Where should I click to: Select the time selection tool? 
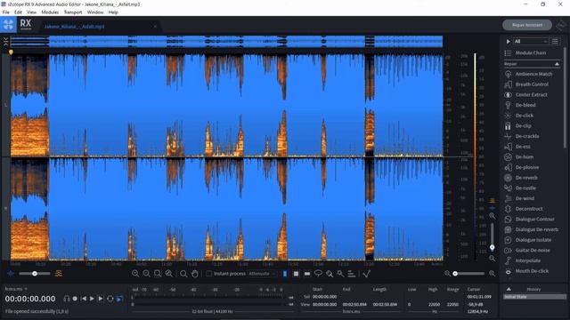click(x=285, y=274)
